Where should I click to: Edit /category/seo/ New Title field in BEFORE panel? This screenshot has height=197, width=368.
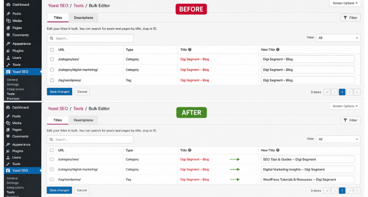click(308, 59)
